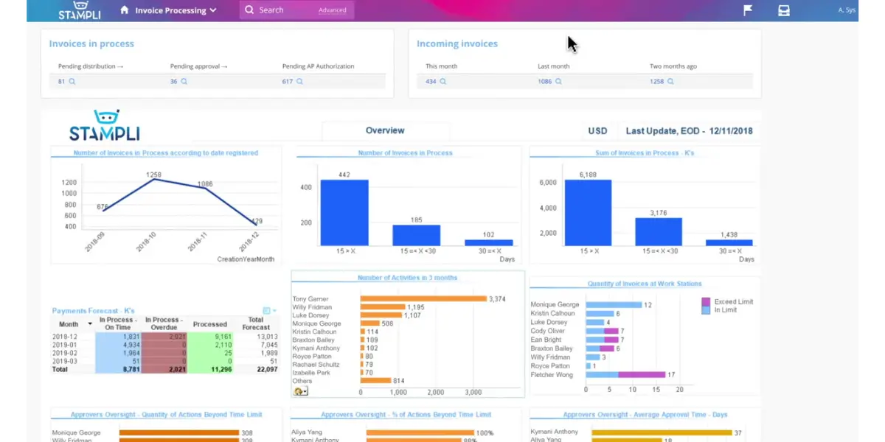Click the 442 bar in Number of Invoices

(344, 212)
